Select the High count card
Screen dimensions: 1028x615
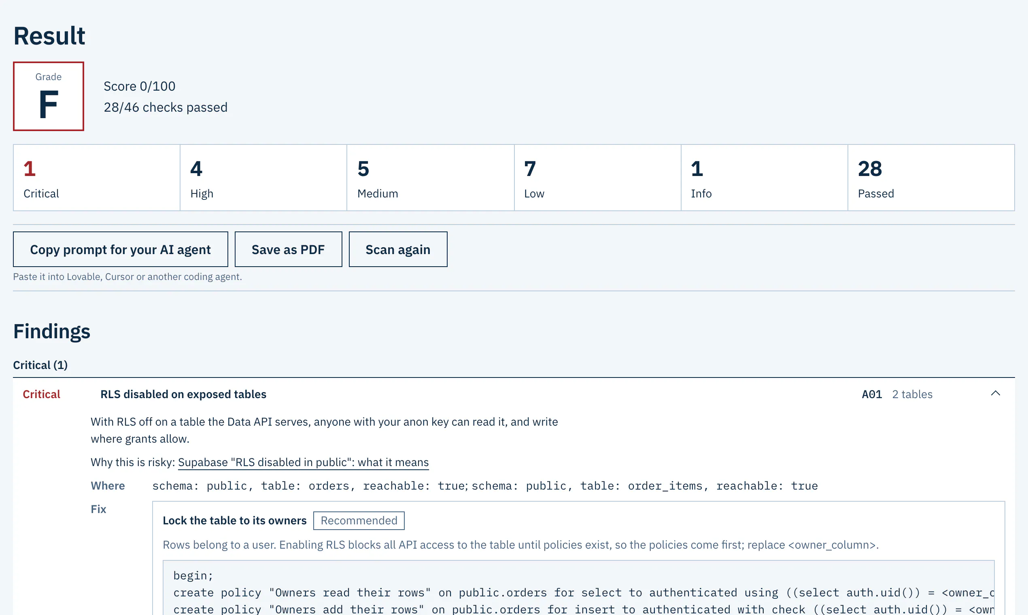[x=263, y=178]
